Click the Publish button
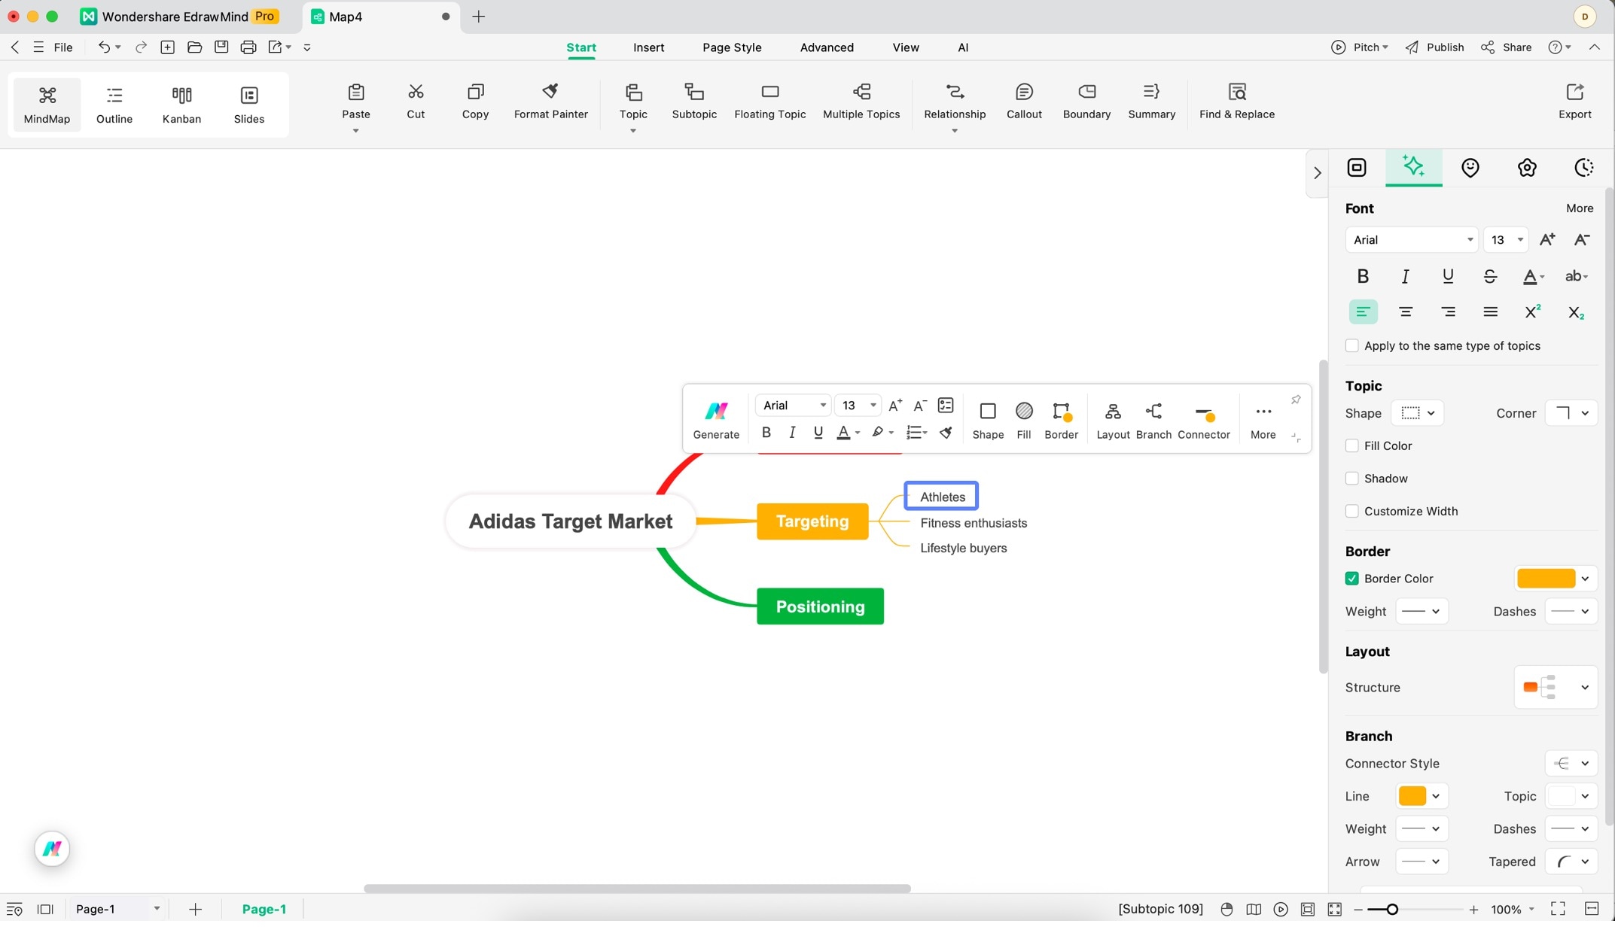The height and width of the screenshot is (927, 1615). tap(1435, 47)
